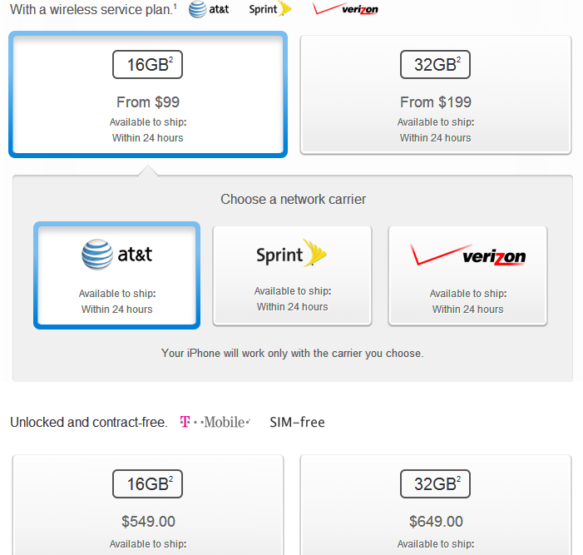The image size is (583, 555).
Task: Click the Verizon checkmark logo in the carrier card
Action: (467, 255)
